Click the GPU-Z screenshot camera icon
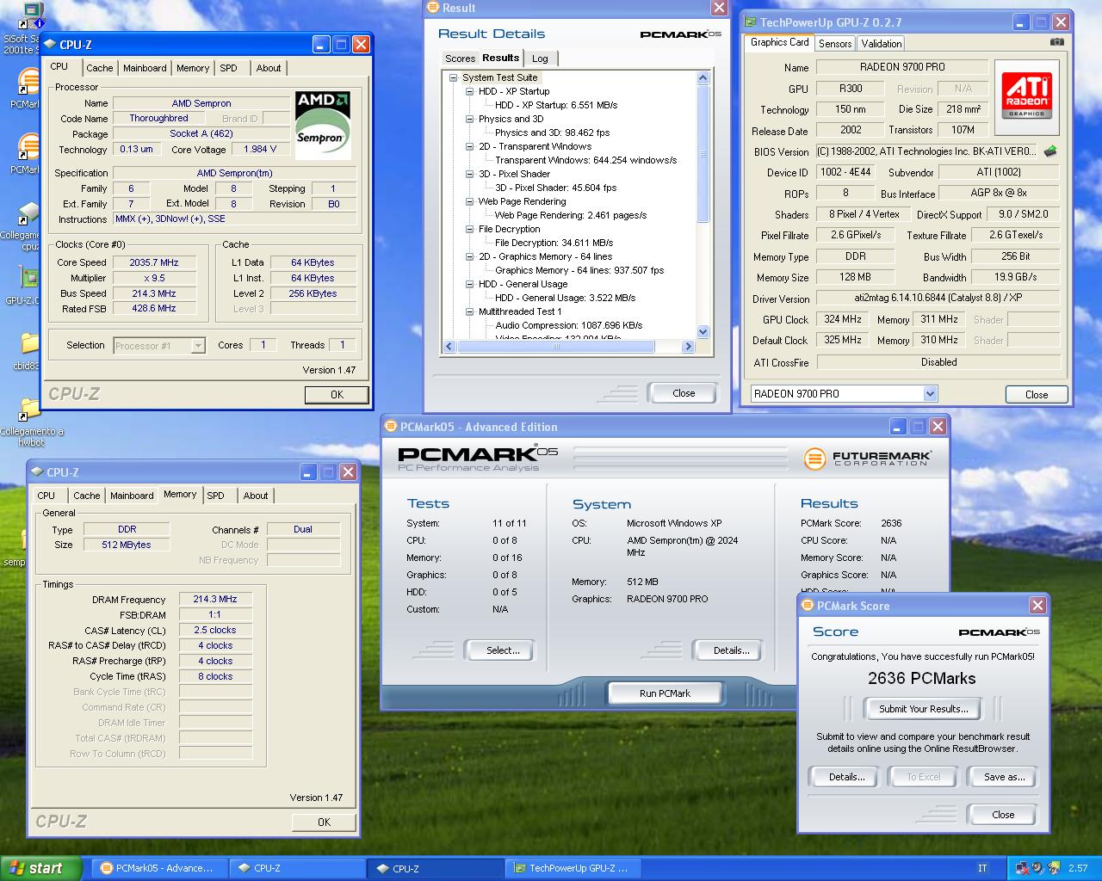 (1057, 41)
